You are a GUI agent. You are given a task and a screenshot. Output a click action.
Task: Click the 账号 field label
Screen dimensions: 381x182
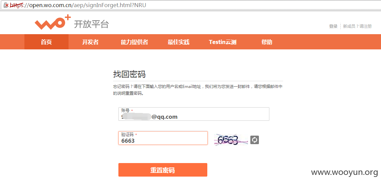coord(126,111)
